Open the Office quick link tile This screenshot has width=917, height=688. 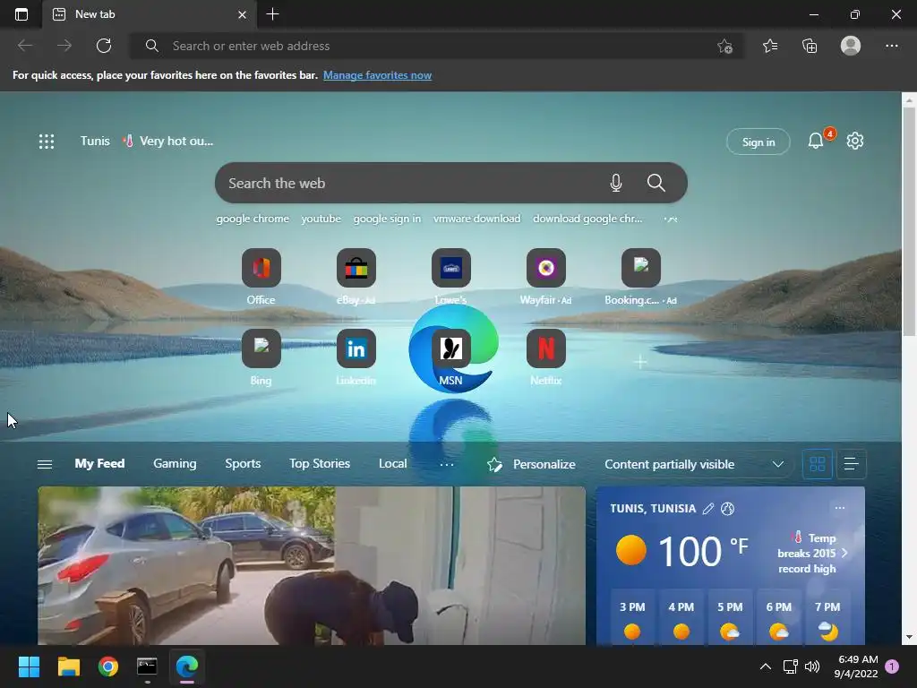[261, 268]
